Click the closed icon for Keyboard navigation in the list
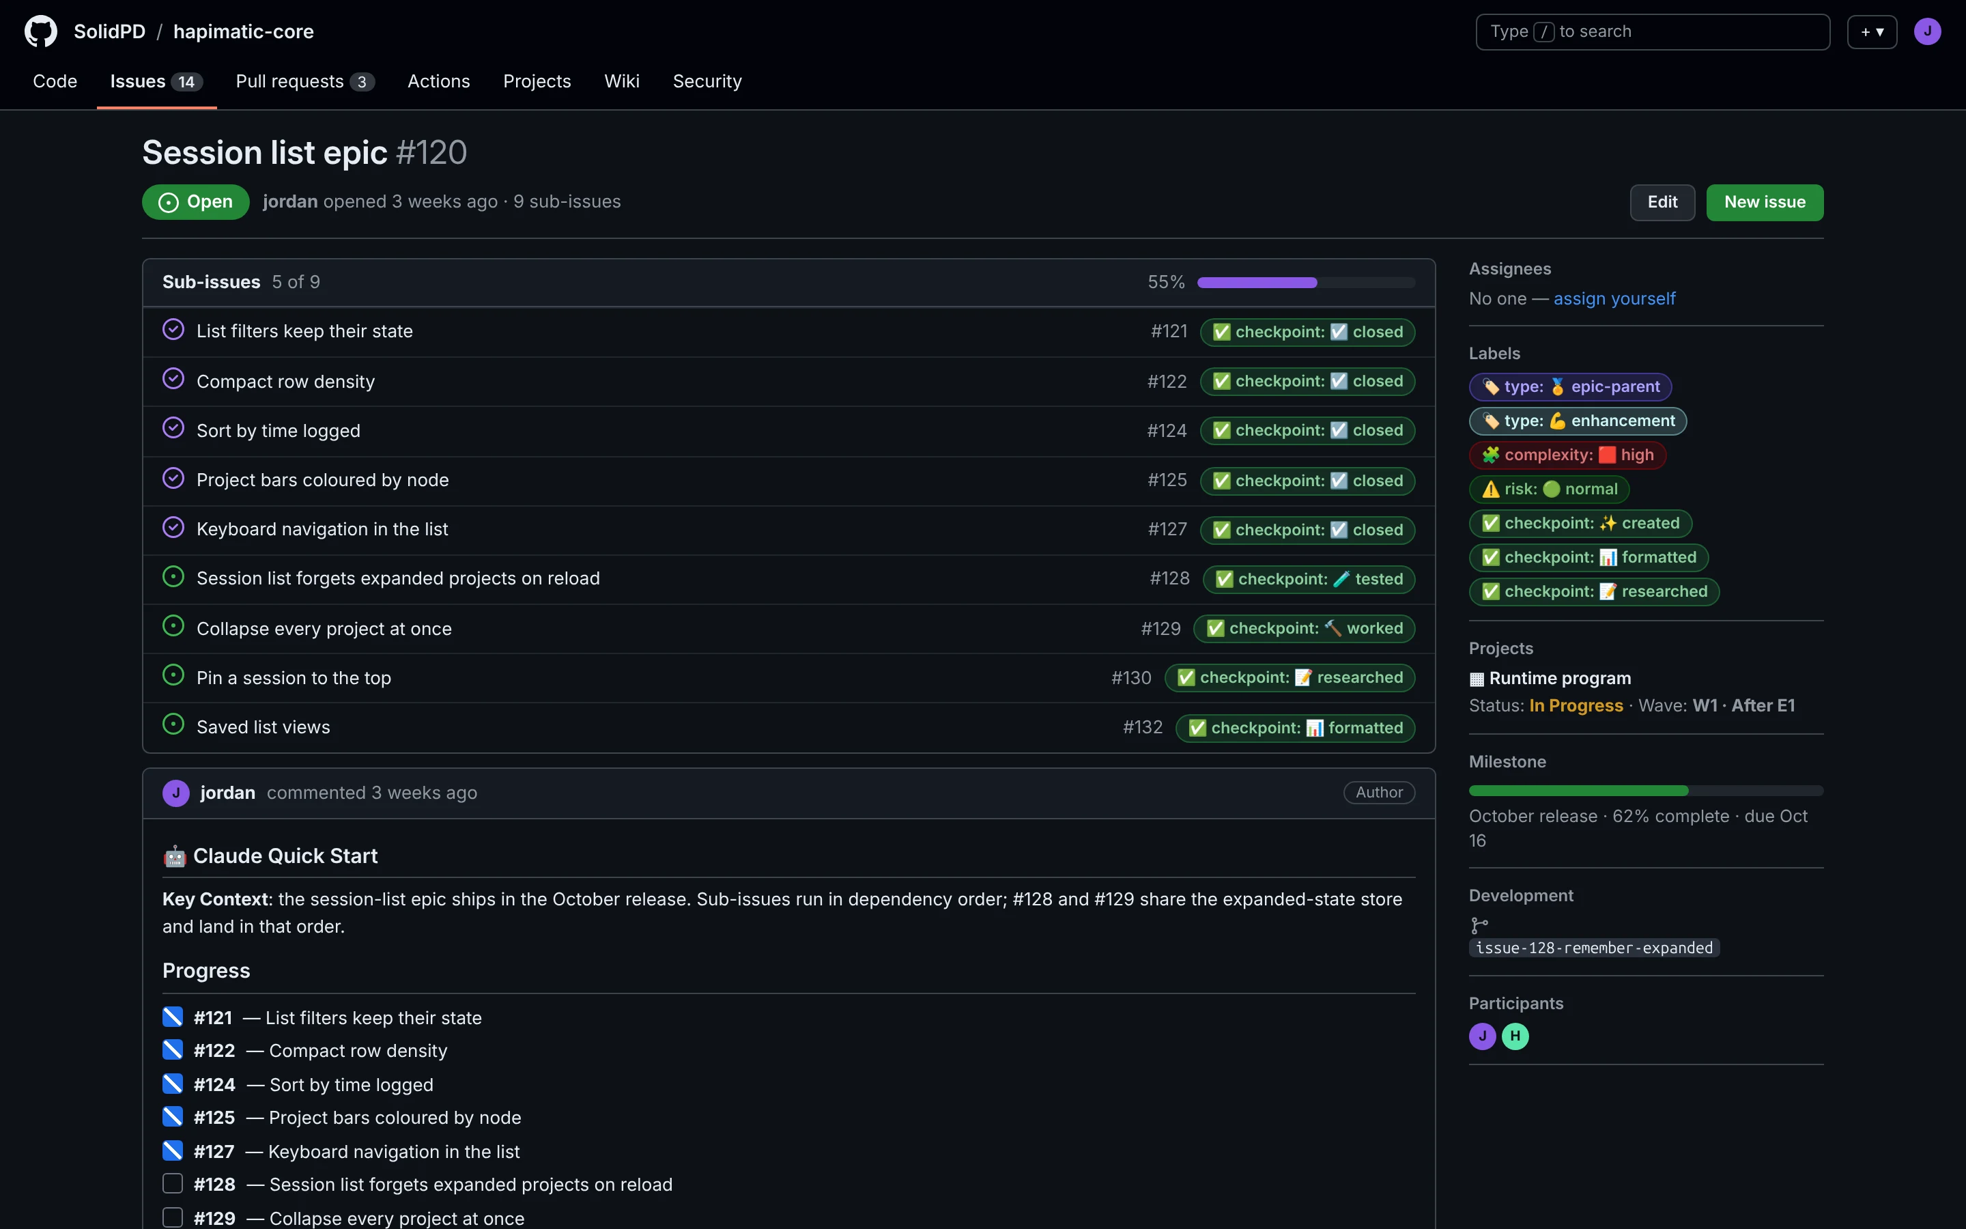Viewport: 1966px width, 1229px height. (173, 528)
